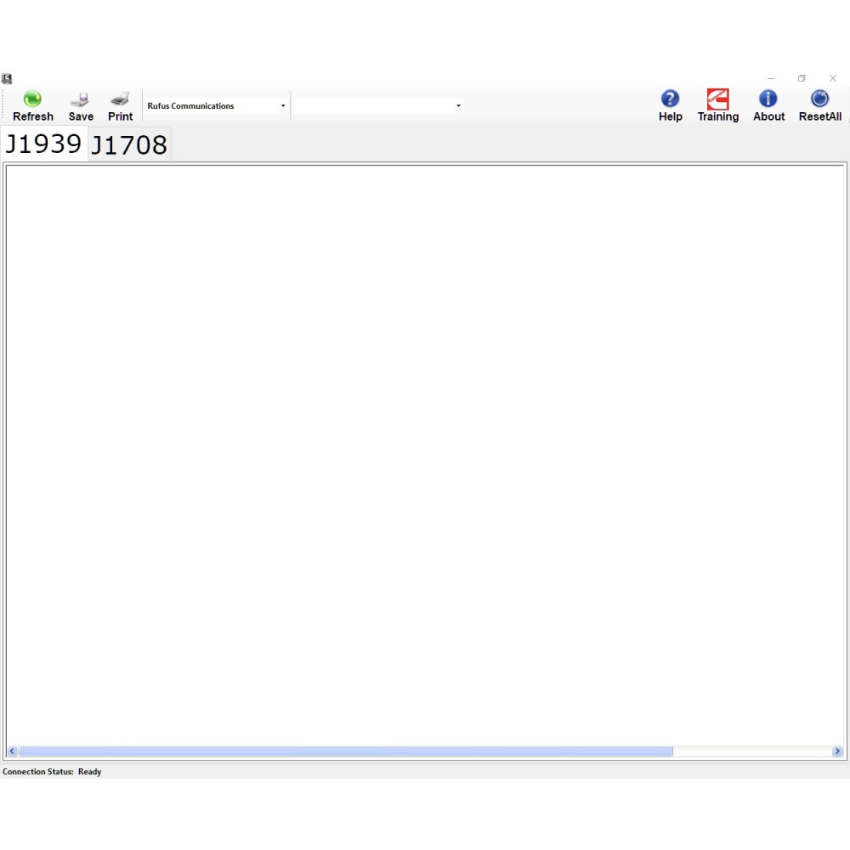Open the red Training icon

(717, 99)
